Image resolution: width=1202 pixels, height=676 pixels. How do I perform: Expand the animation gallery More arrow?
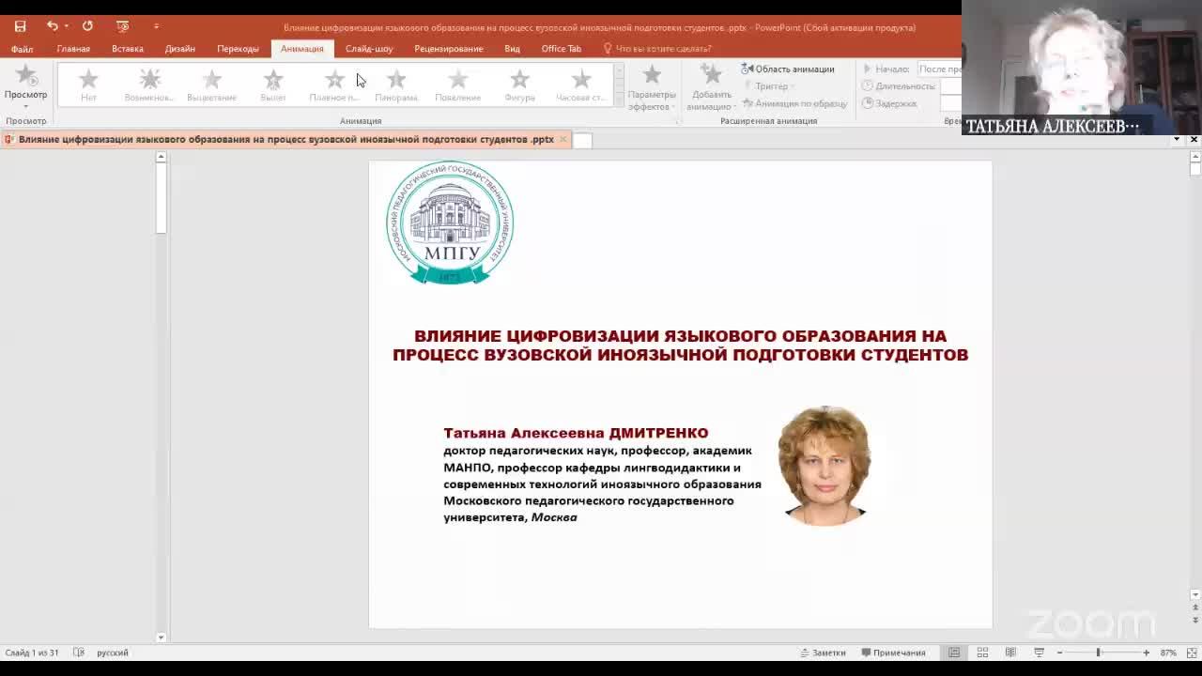coord(618,100)
